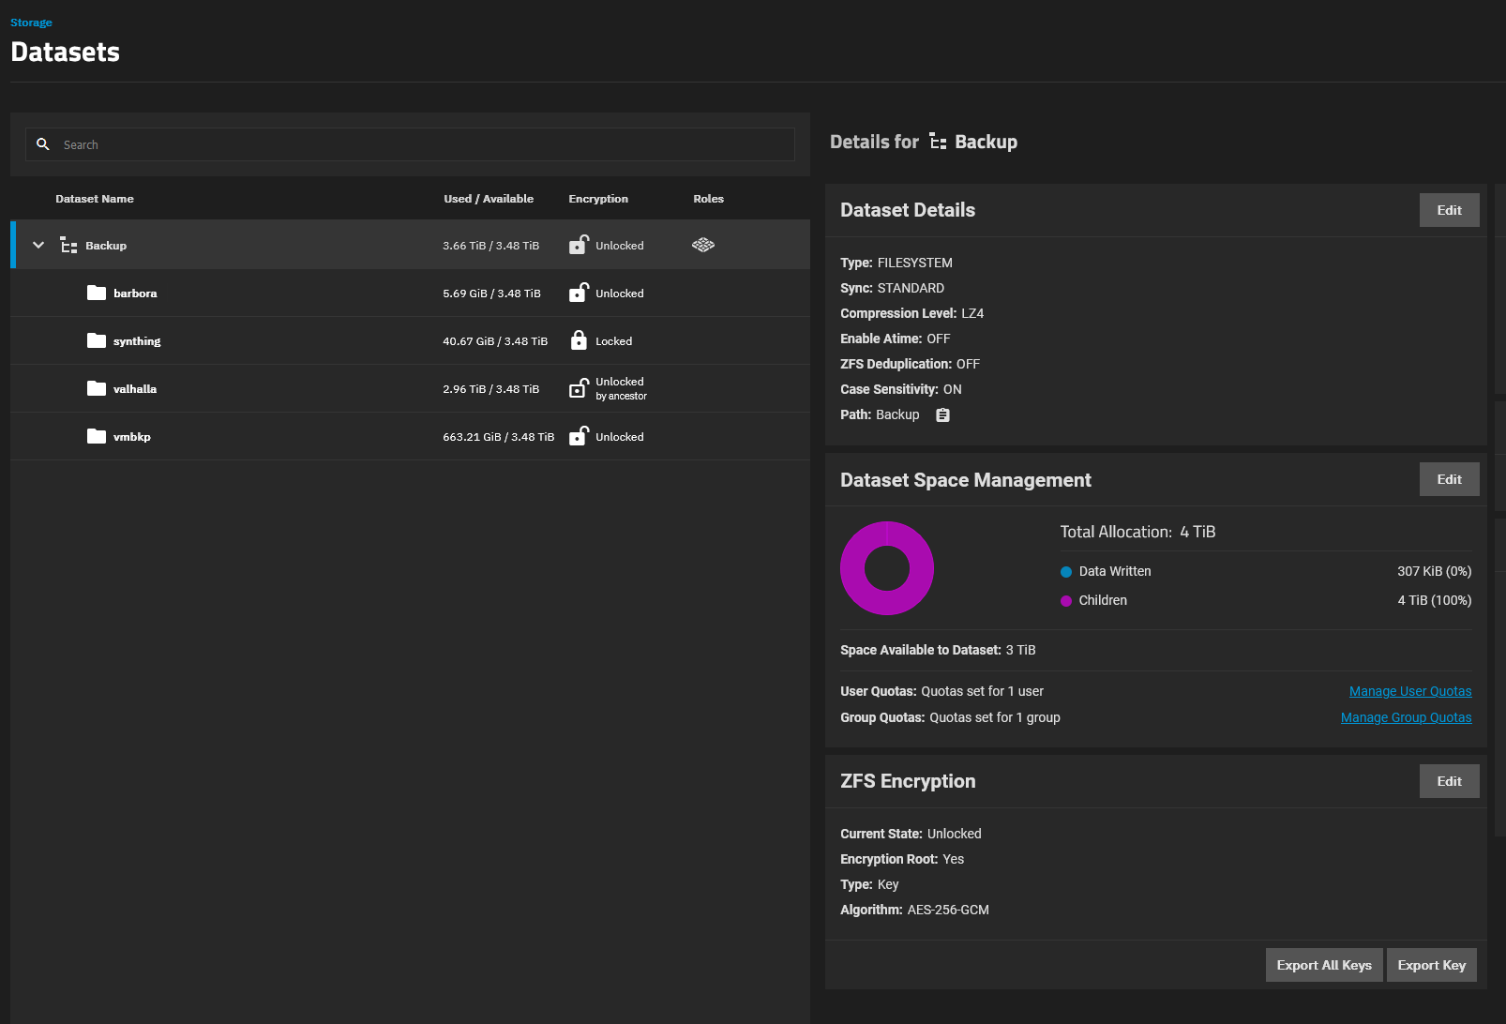Click '307 KiB (0%)' data written value
Screen dimensions: 1506x1024
1435,571
